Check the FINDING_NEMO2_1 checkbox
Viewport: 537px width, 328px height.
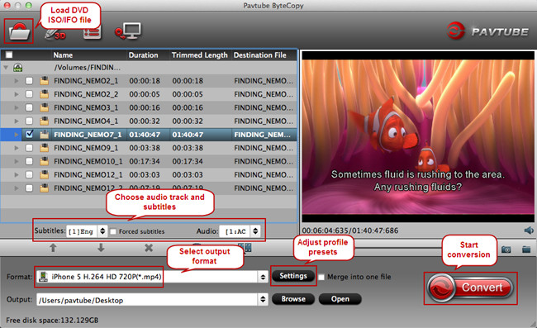click(x=29, y=81)
